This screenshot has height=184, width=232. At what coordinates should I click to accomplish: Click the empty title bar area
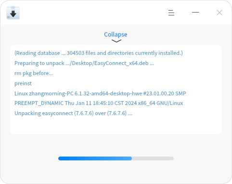(x=93, y=13)
